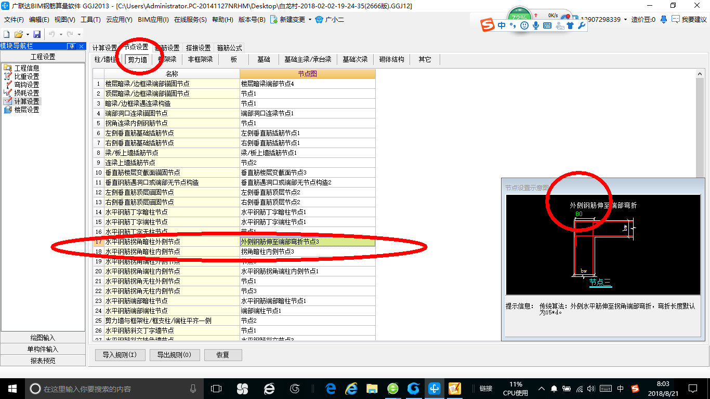This screenshot has width=710, height=399.
Task: Open the Windows action center icon
Action: click(x=693, y=389)
